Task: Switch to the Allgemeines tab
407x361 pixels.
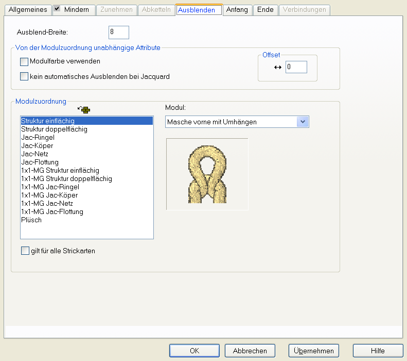Action: tap(28, 10)
